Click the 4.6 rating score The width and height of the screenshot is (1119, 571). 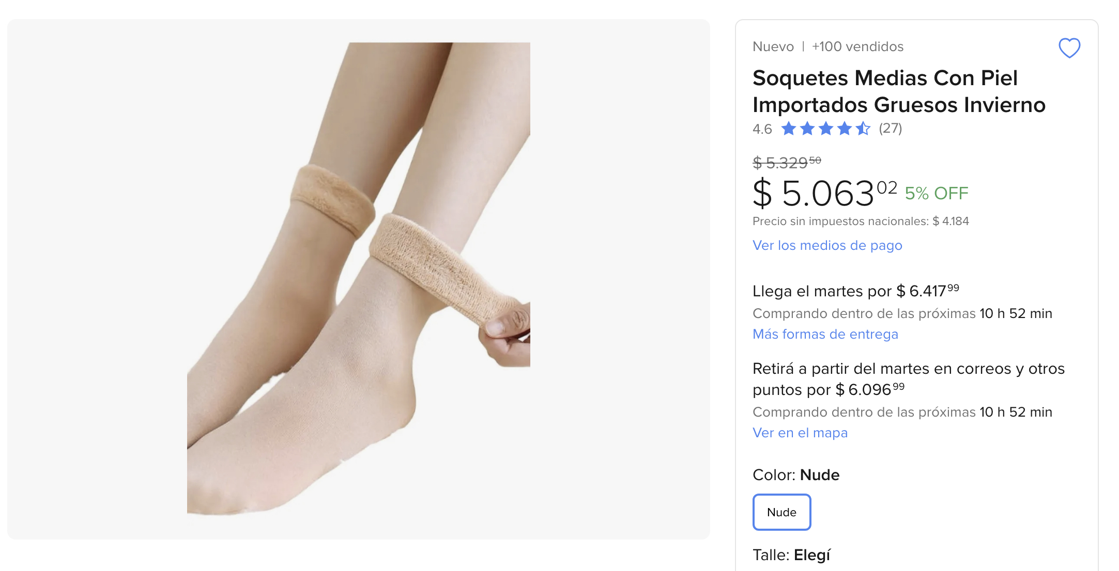762,129
